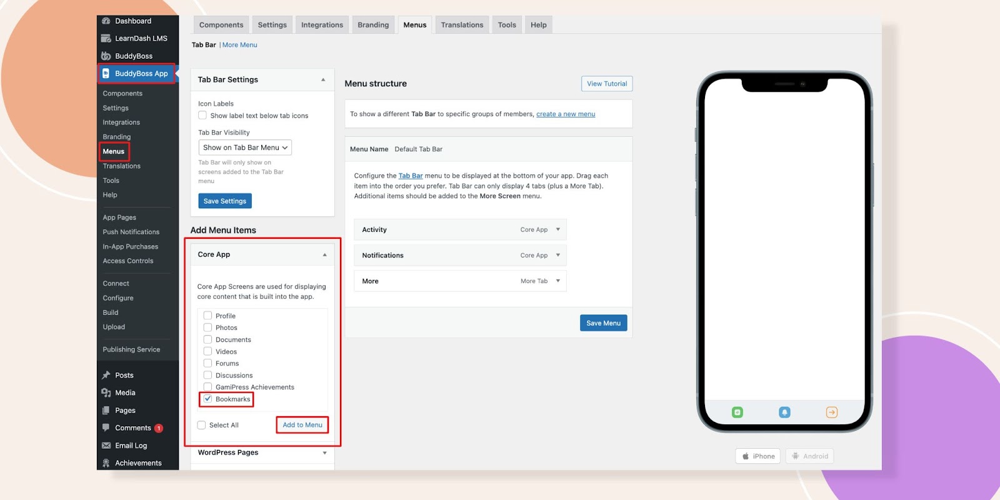Expand the WordPress Pages panel

pyautogui.click(x=324, y=452)
